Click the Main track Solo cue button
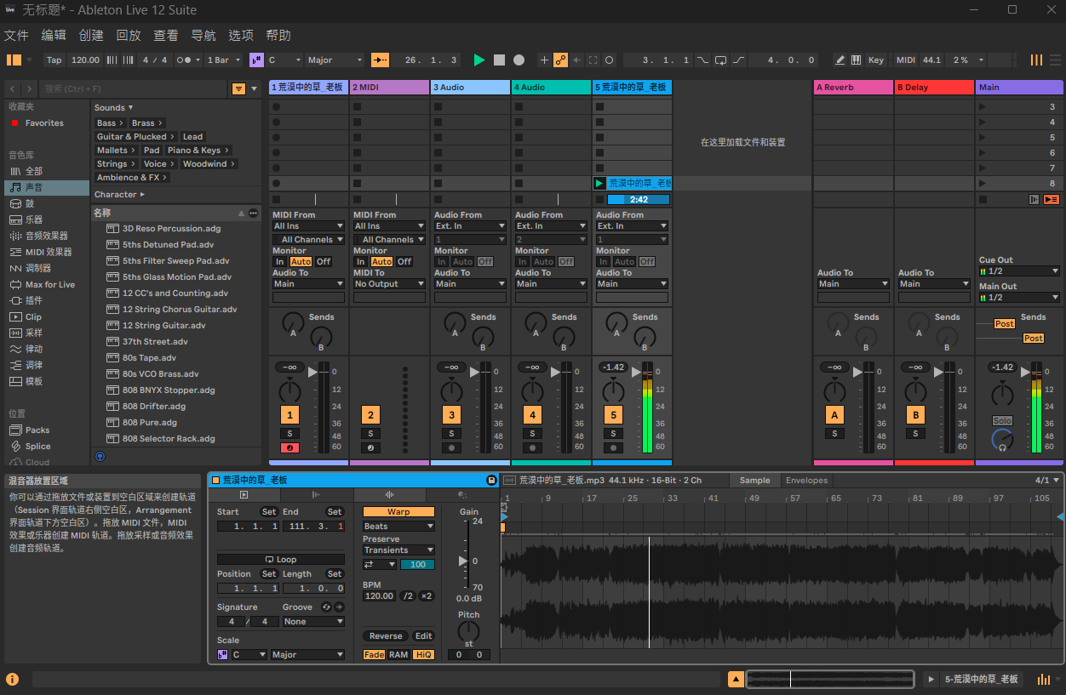This screenshot has height=695, width=1066. (x=1003, y=421)
